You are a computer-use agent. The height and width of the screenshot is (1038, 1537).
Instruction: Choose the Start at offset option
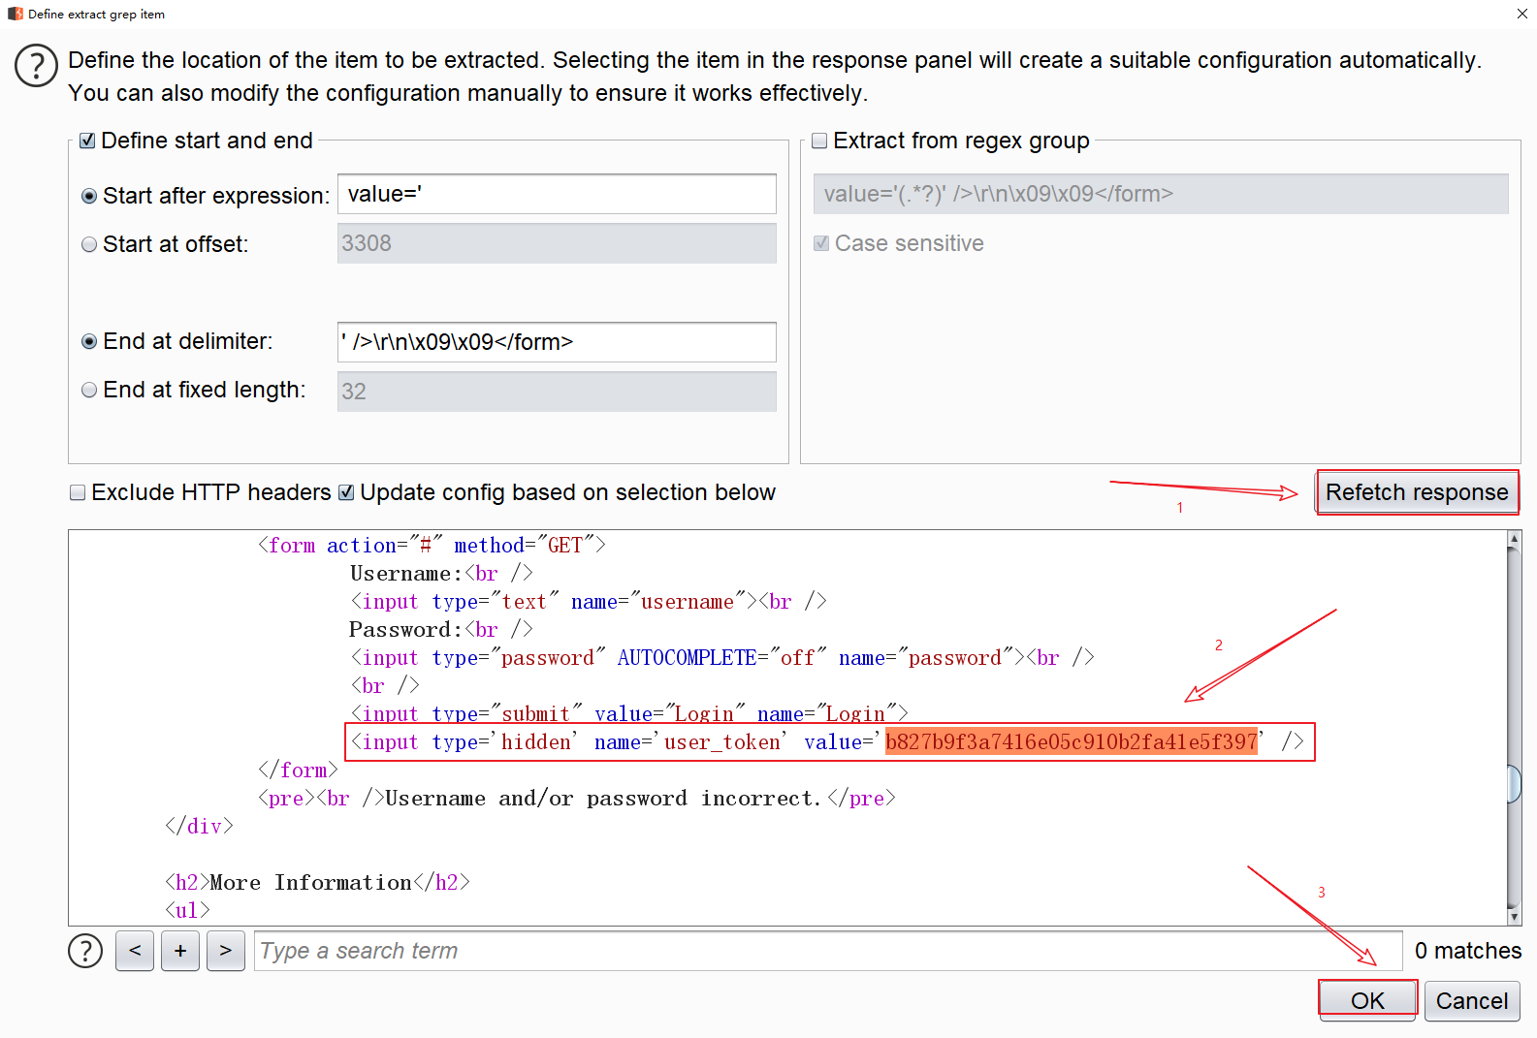pos(89,245)
